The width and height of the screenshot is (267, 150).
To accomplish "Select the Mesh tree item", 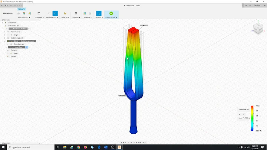I will click(16, 53).
